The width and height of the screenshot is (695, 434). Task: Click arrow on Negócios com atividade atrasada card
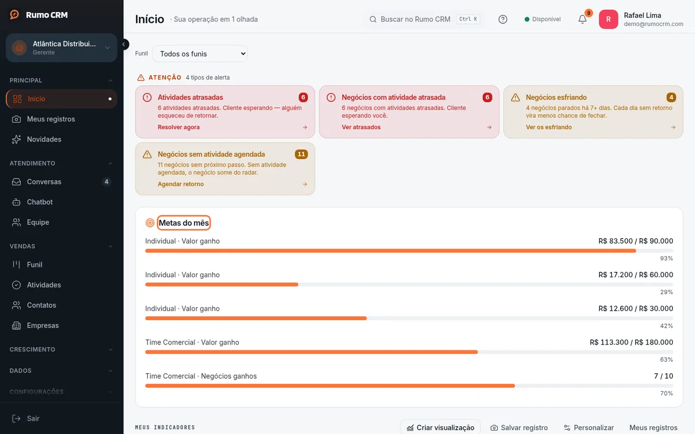pyautogui.click(x=489, y=127)
